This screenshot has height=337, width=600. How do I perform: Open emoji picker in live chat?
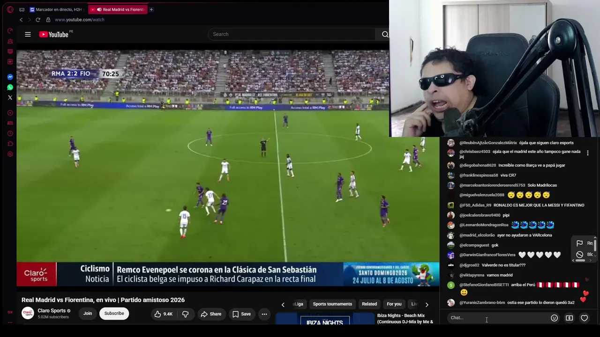point(554,318)
